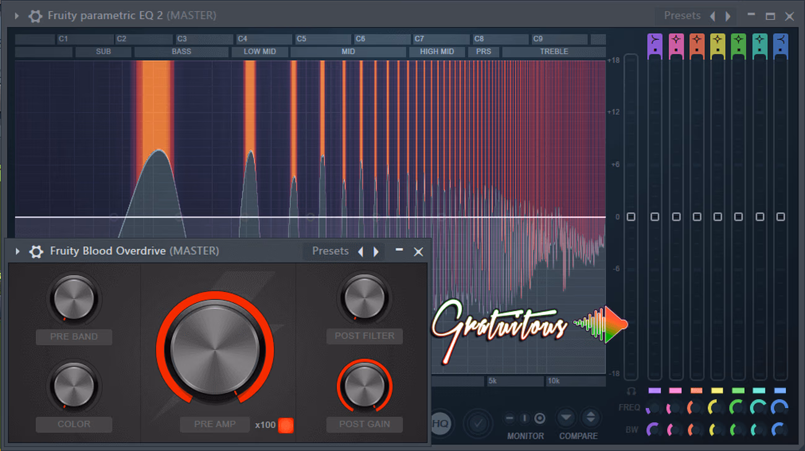The image size is (805, 451).
Task: Click the LOW MID frequency range label
Action: point(259,52)
